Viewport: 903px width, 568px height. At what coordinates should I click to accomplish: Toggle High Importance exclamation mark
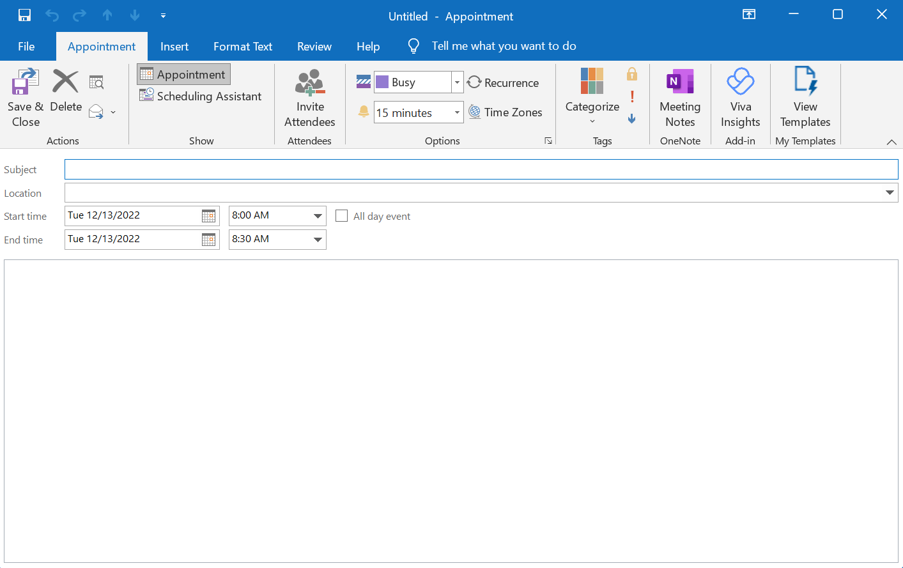click(x=632, y=96)
